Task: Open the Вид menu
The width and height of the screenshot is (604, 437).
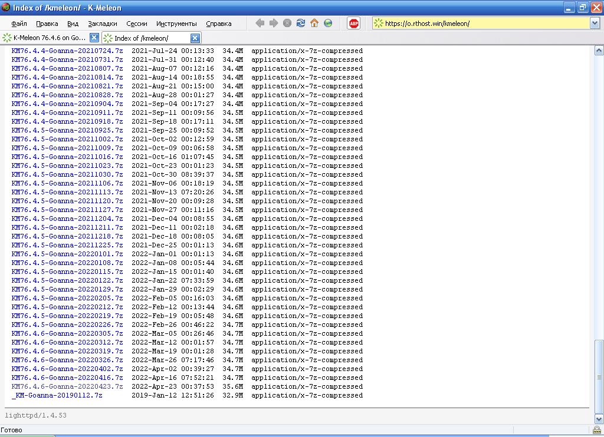Action: (73, 24)
